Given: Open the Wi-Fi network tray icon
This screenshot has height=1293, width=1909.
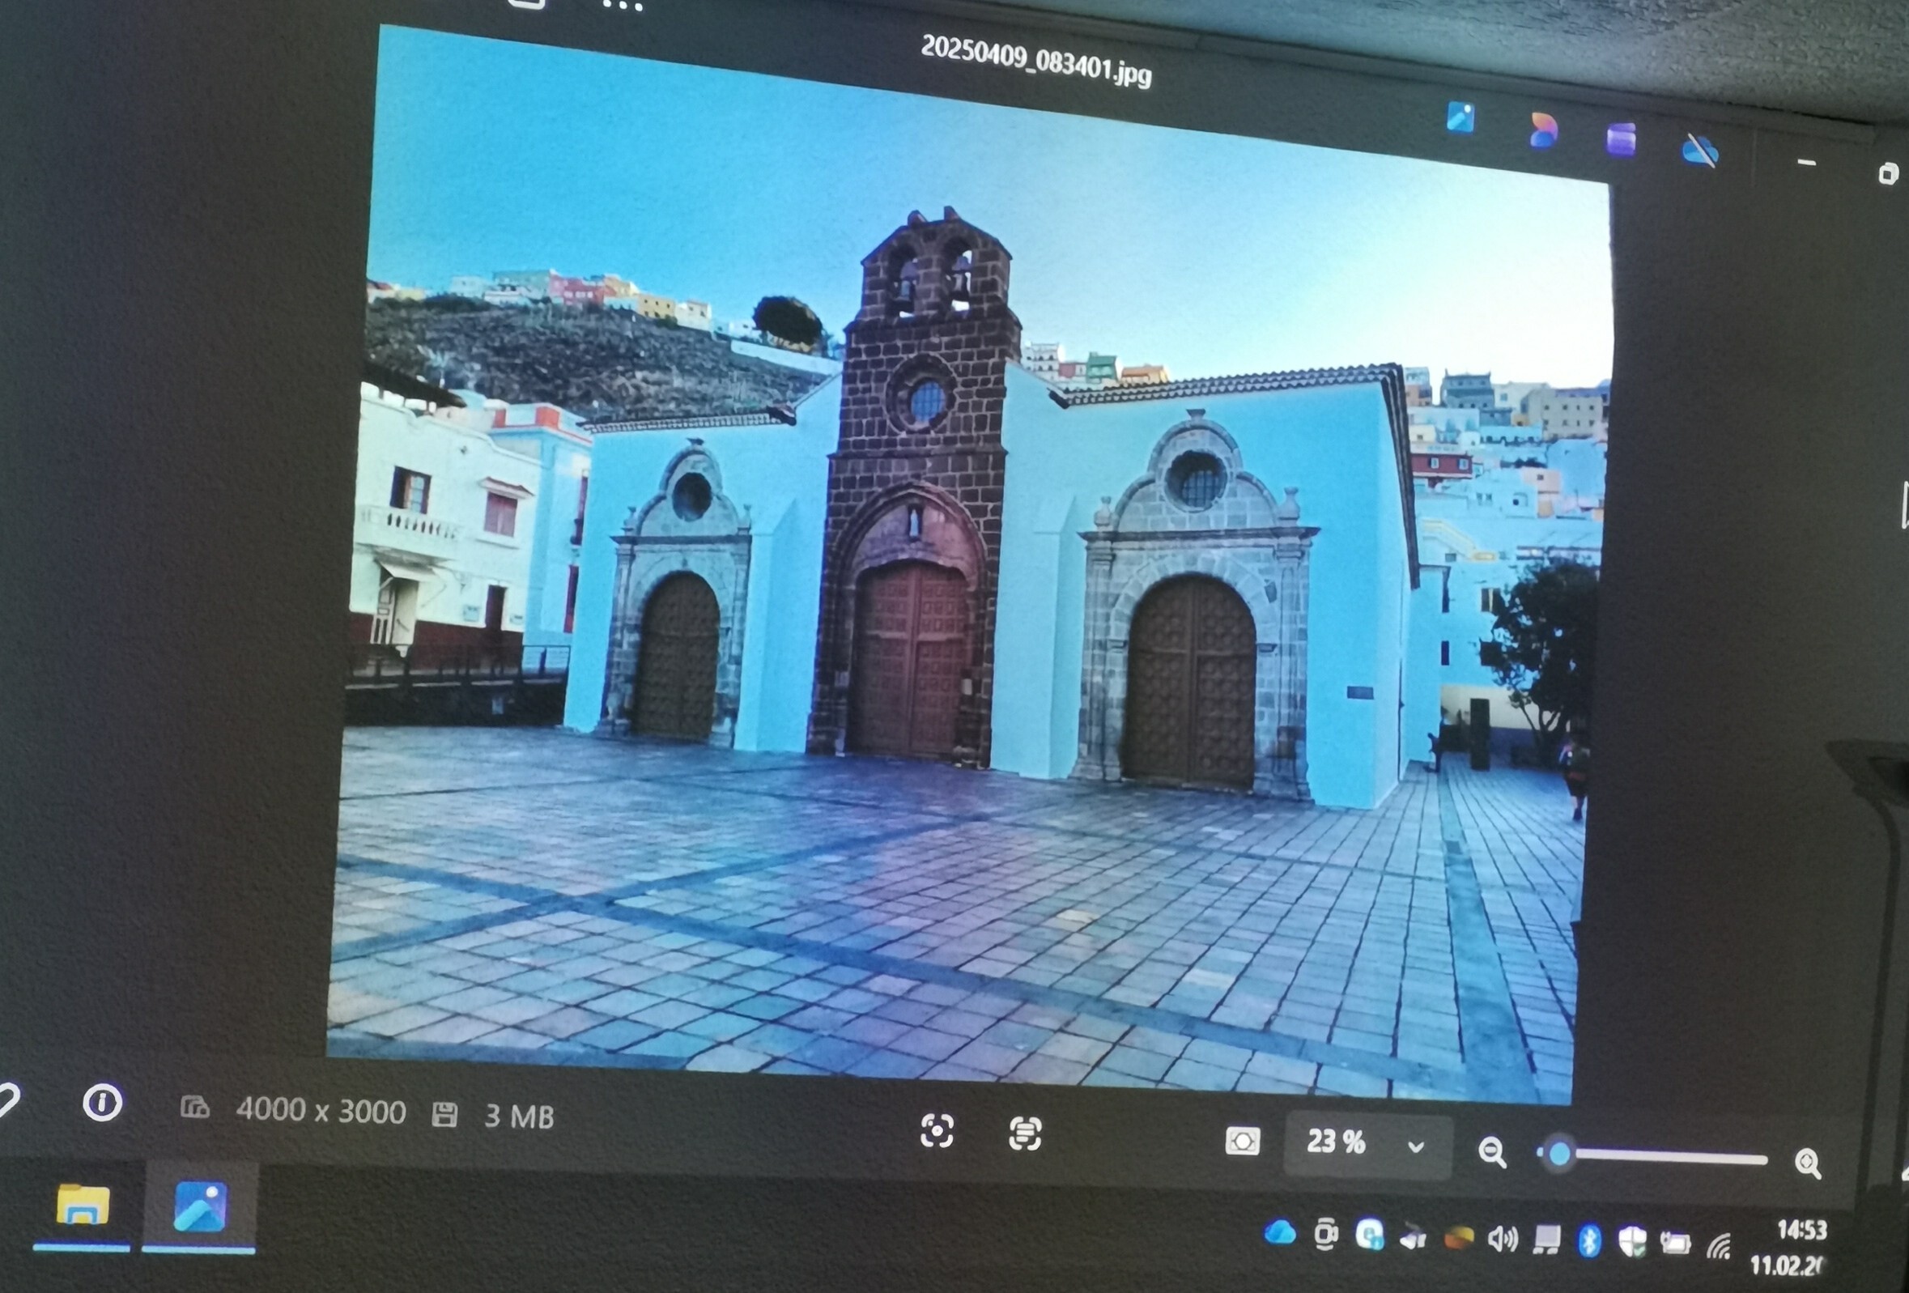Looking at the screenshot, I should pos(1720,1247).
